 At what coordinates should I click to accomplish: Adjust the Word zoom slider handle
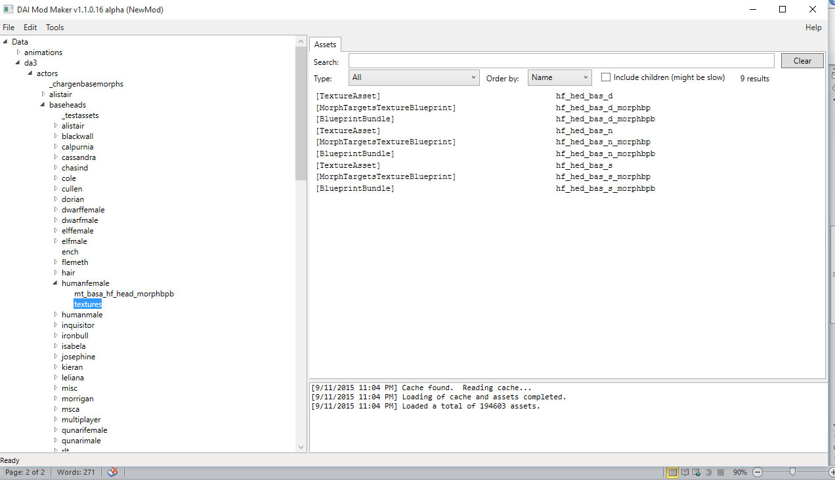[793, 472]
